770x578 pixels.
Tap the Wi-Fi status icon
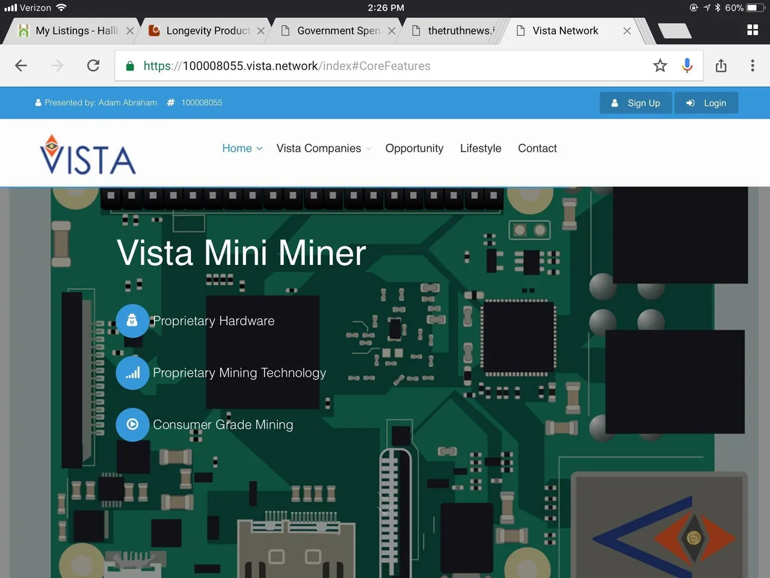pos(61,8)
